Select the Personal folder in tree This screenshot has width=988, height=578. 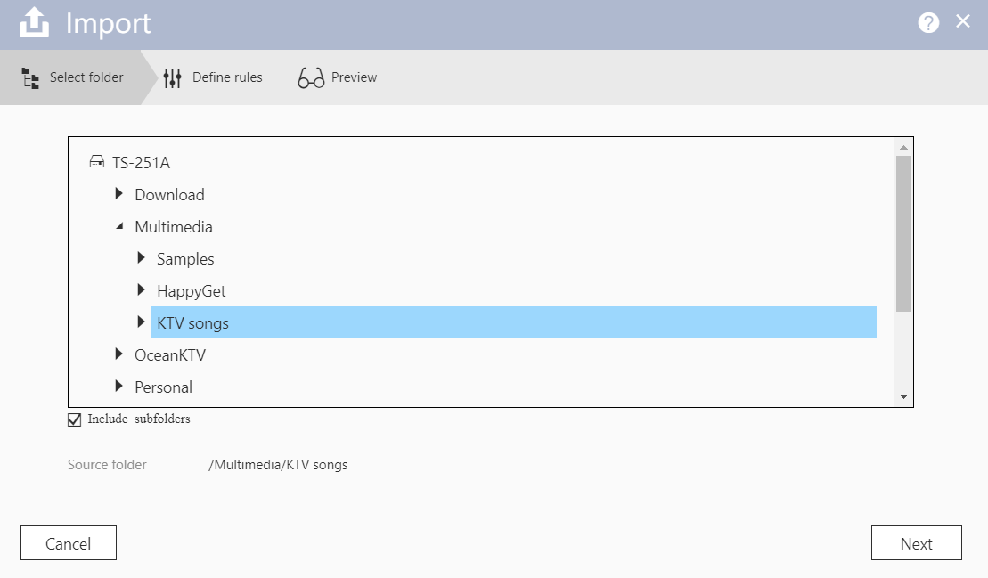(163, 387)
